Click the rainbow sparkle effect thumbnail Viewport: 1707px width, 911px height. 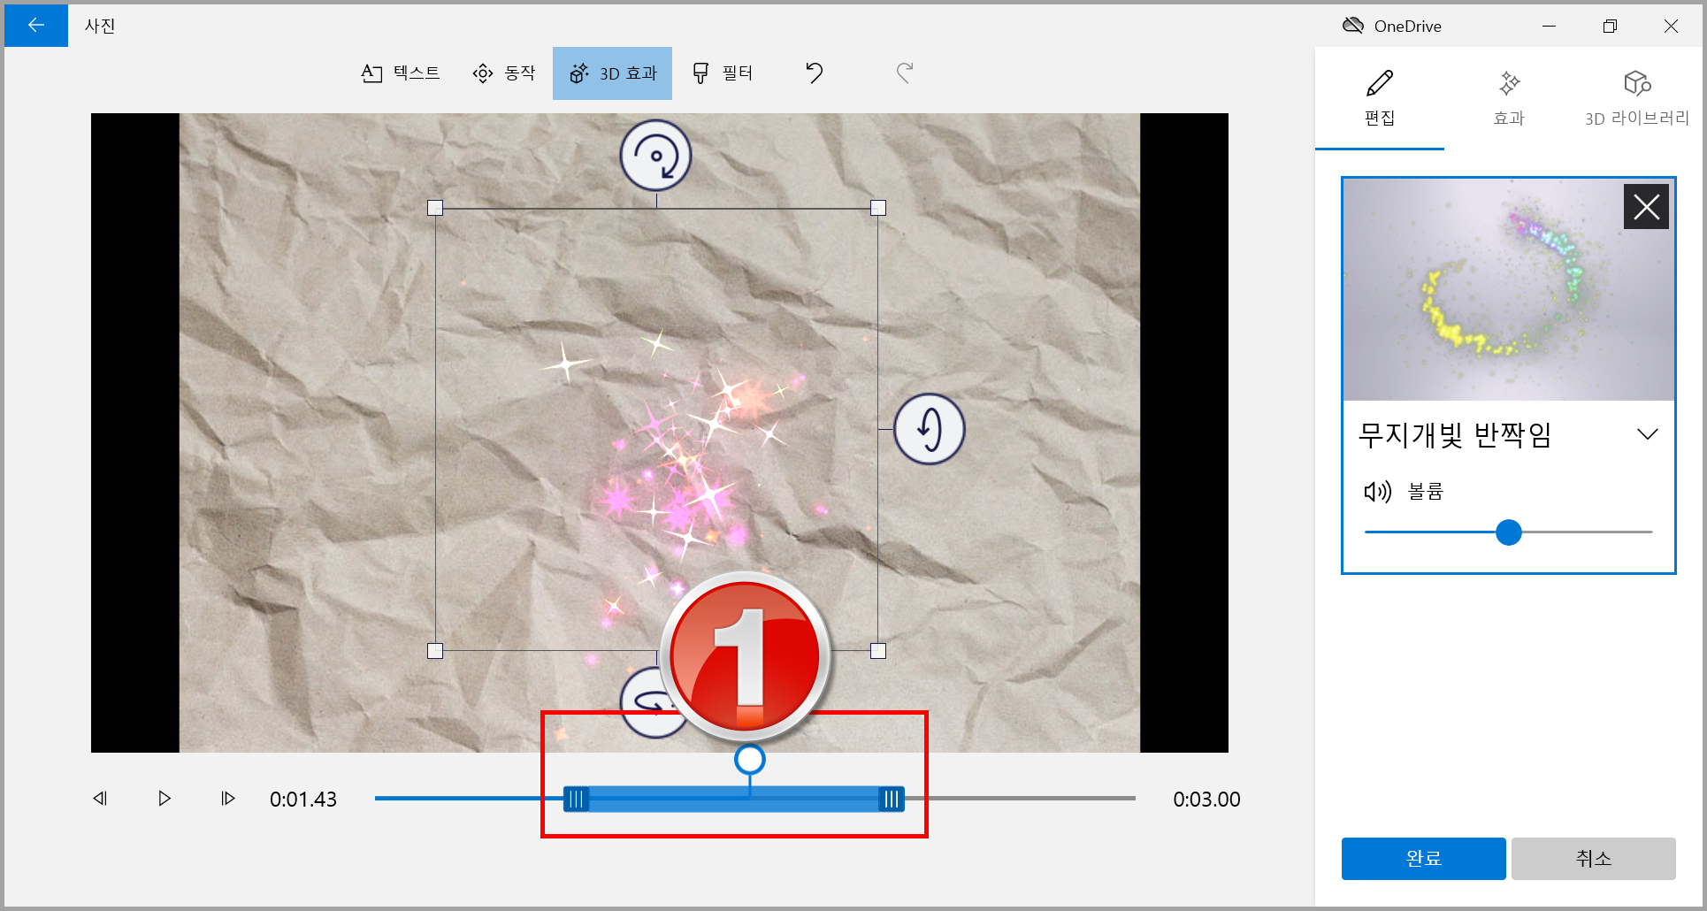pyautogui.click(x=1508, y=290)
